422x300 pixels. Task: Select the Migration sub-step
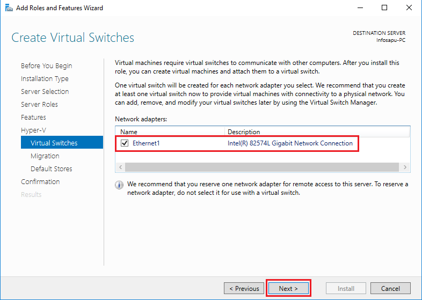(45, 156)
